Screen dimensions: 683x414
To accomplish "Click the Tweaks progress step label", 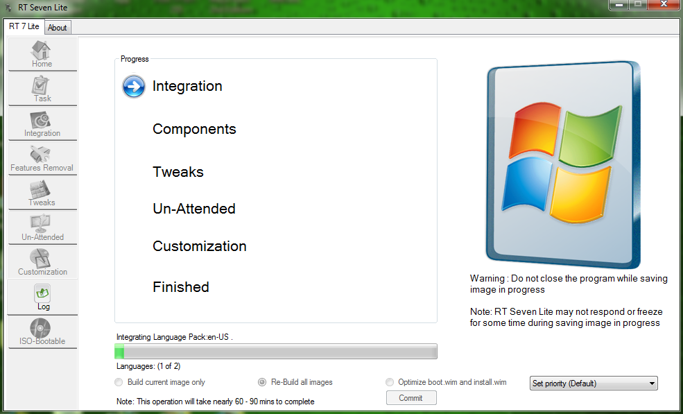I will (x=178, y=172).
